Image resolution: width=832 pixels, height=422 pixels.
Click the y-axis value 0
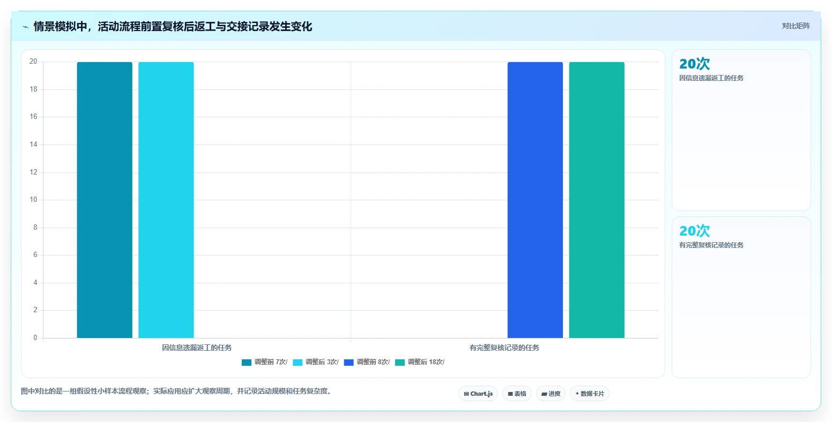pyautogui.click(x=35, y=338)
